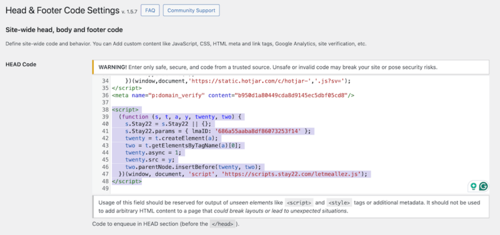Image resolution: width=500 pixels, height=235 pixels.
Task: Click twenty.src = y line
Action: [x=150, y=160]
